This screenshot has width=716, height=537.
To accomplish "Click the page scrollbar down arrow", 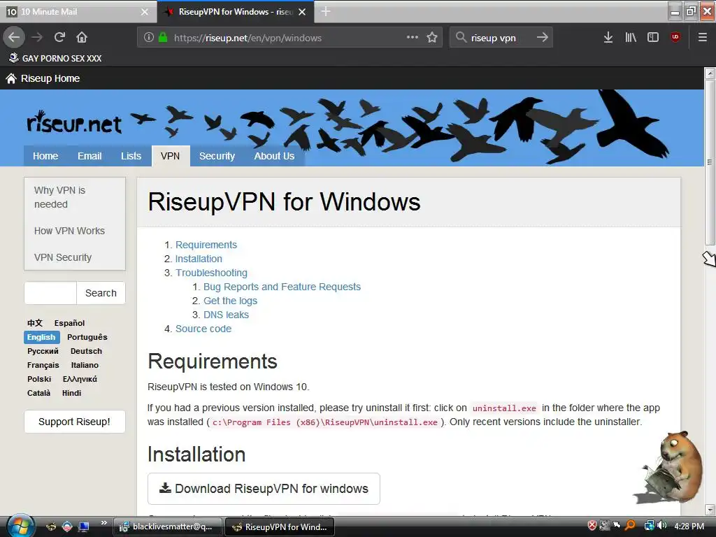I will 710,509.
